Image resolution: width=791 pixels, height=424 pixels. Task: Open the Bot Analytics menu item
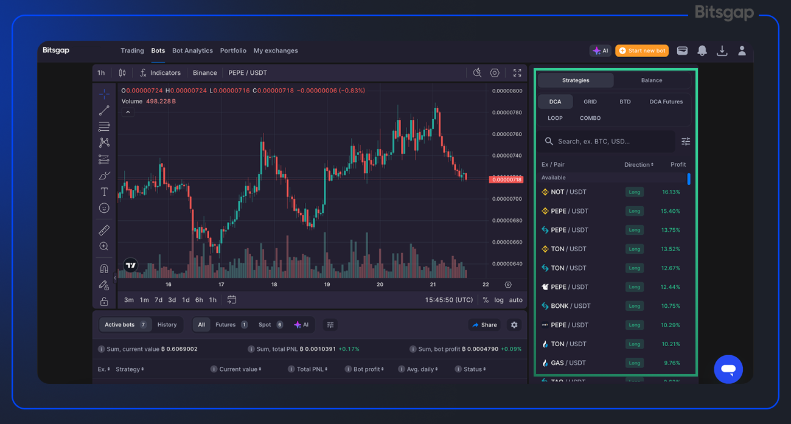click(x=192, y=50)
